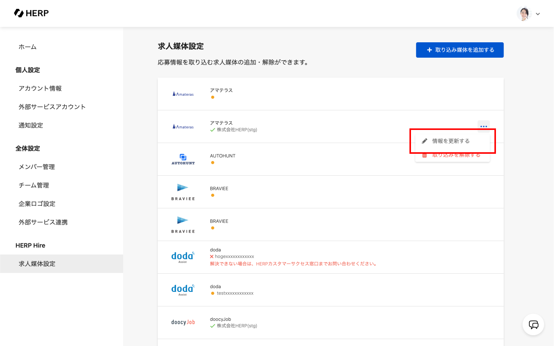
Task: Go to 企業ロゴ設定
Action: pyautogui.click(x=37, y=204)
